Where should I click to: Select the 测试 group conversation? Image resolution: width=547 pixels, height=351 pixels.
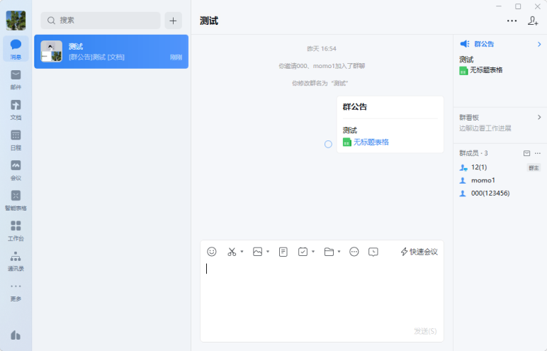tap(111, 51)
